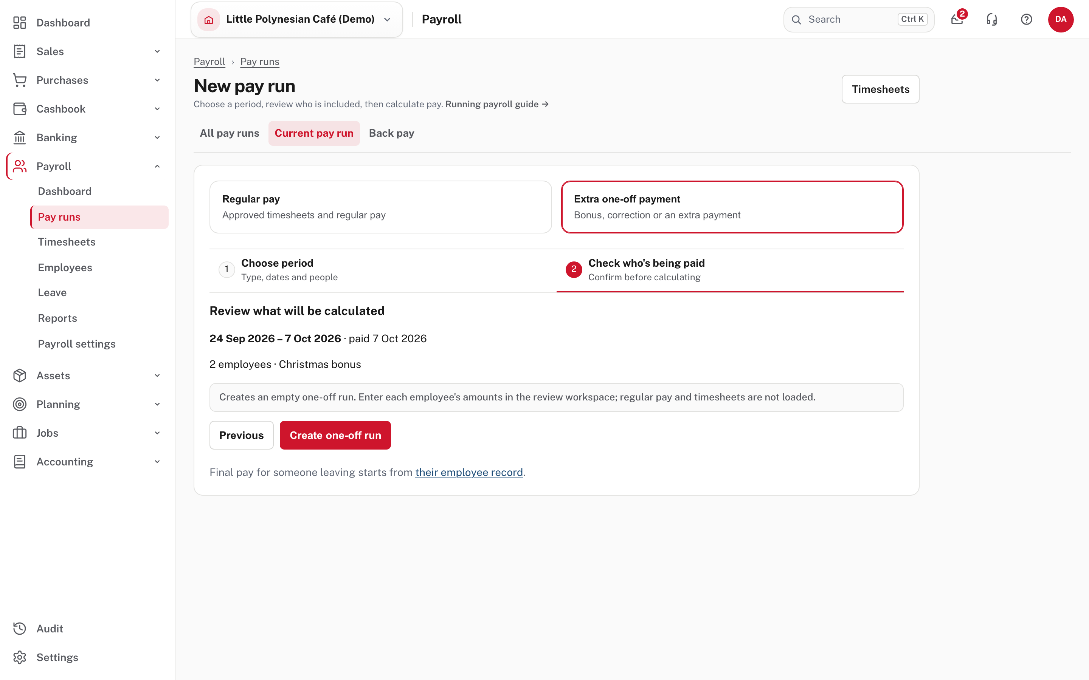
Task: Click the support headset icon
Action: click(992, 19)
